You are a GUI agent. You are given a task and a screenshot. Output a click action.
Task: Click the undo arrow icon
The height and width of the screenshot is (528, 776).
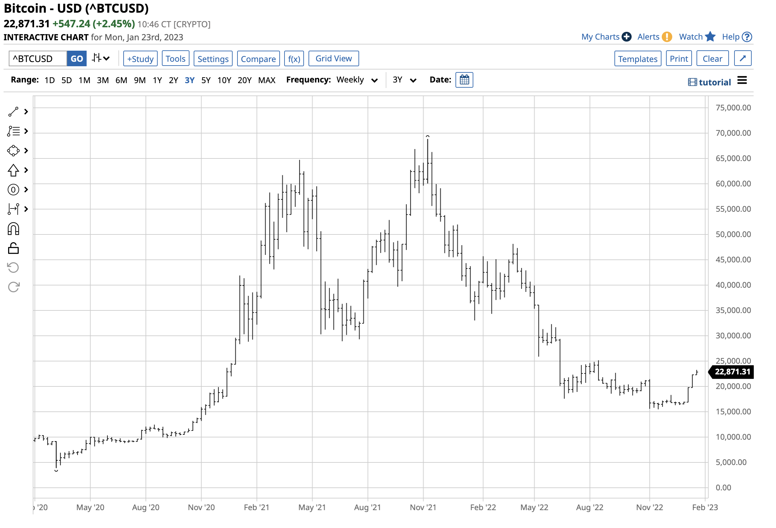pyautogui.click(x=13, y=268)
